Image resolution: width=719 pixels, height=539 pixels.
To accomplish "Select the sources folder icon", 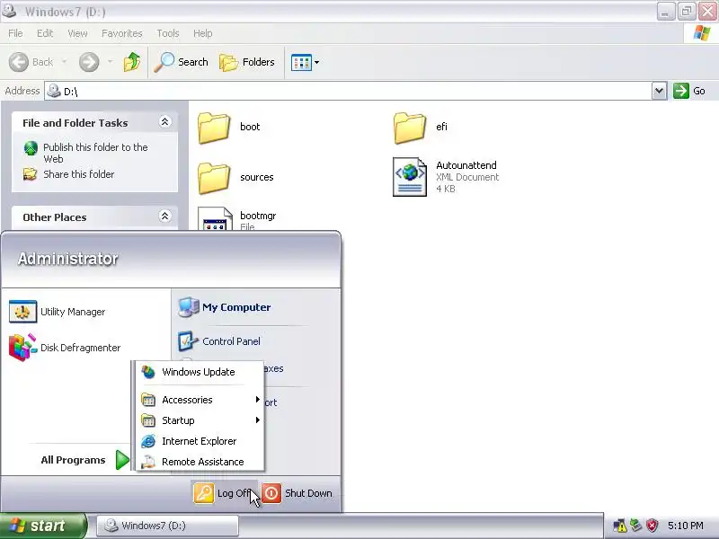I will coord(214,178).
